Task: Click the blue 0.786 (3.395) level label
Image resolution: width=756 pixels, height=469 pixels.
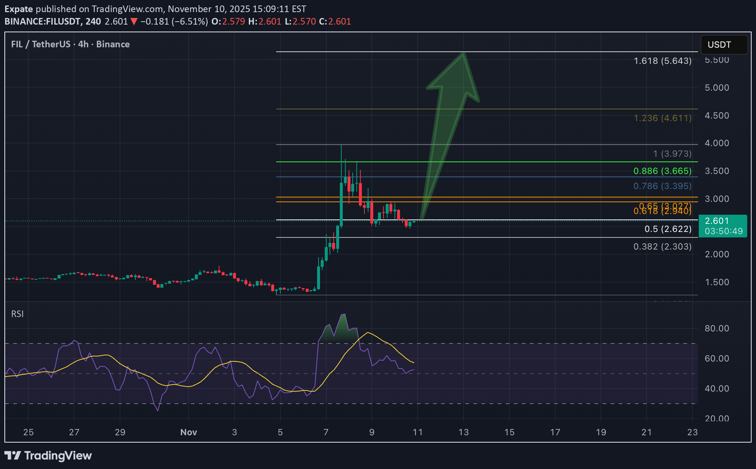Action: 662,186
